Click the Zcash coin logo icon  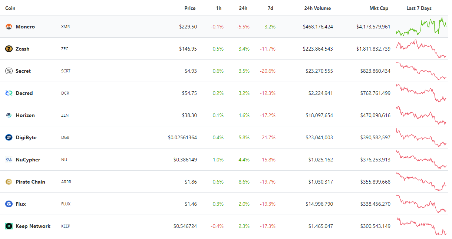9,49
